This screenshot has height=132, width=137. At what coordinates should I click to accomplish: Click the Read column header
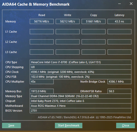[x=42, y=15]
